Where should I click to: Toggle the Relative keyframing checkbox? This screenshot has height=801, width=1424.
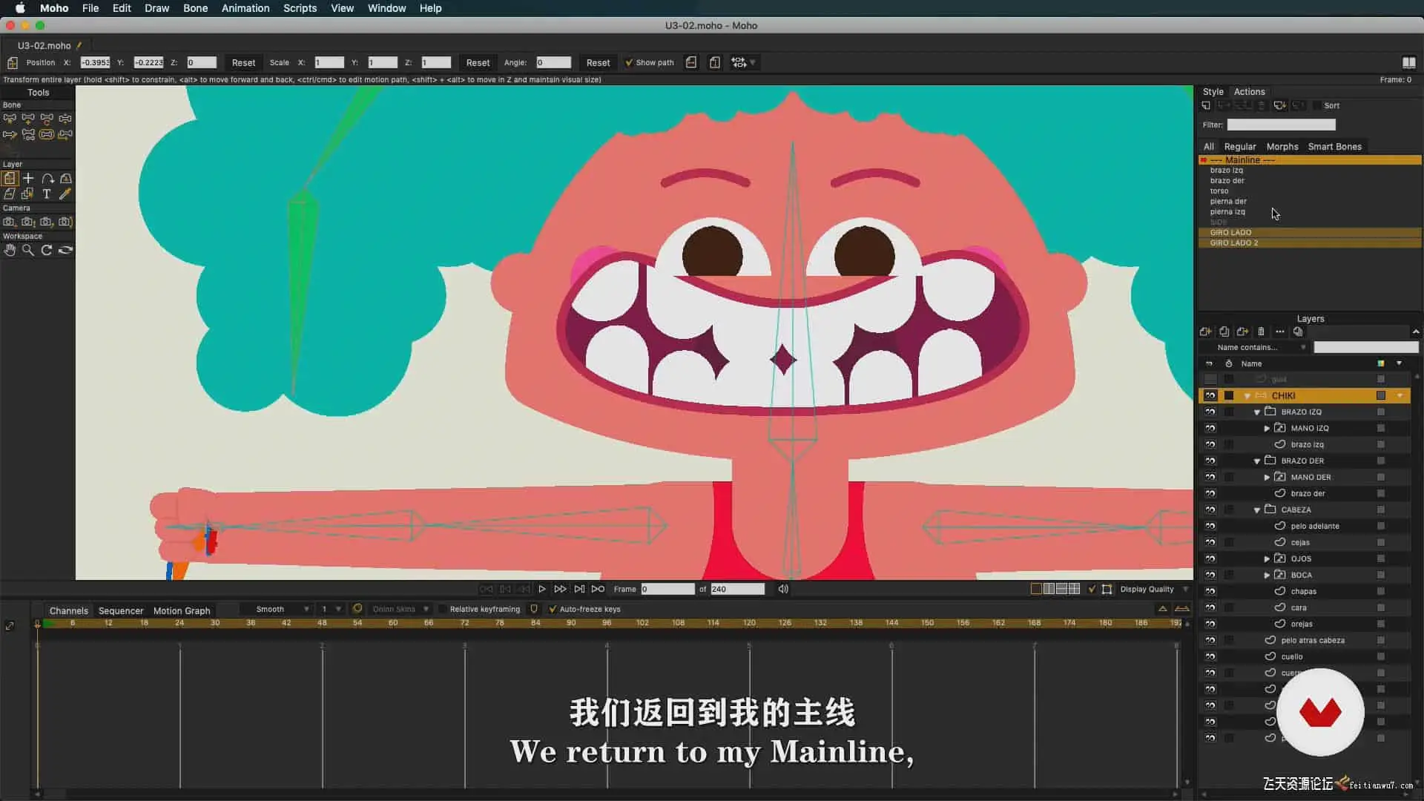pos(443,609)
